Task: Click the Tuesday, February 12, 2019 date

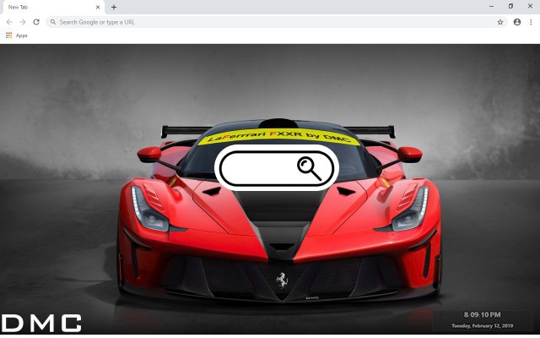Action: click(x=482, y=326)
